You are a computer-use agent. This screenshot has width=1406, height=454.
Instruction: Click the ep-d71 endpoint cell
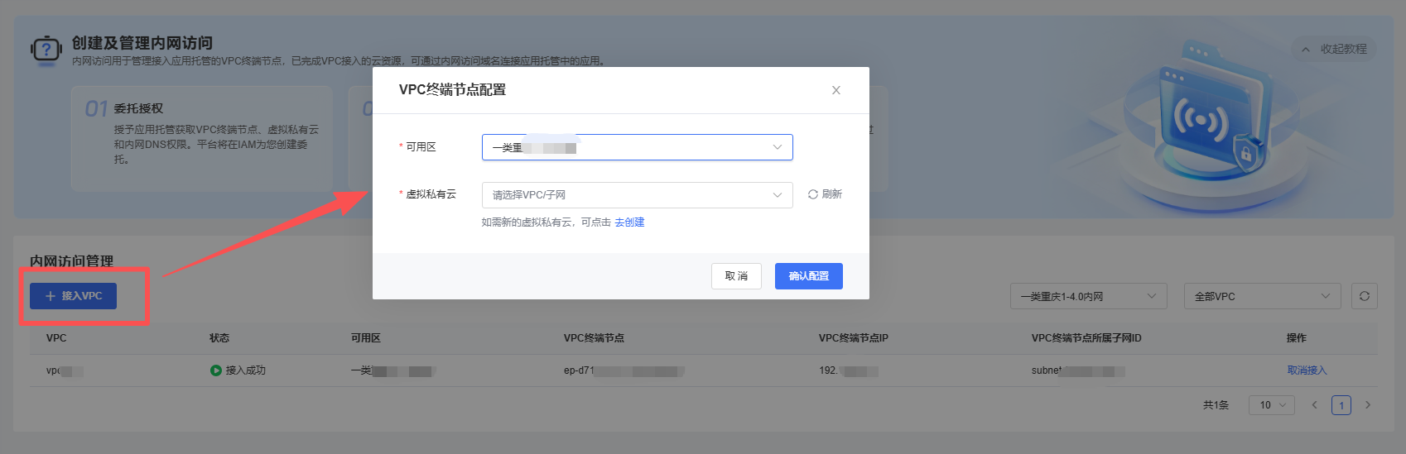click(623, 370)
